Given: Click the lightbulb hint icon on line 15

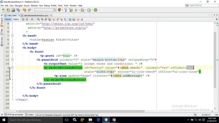Looking at the screenshot, I should tap(8, 68).
